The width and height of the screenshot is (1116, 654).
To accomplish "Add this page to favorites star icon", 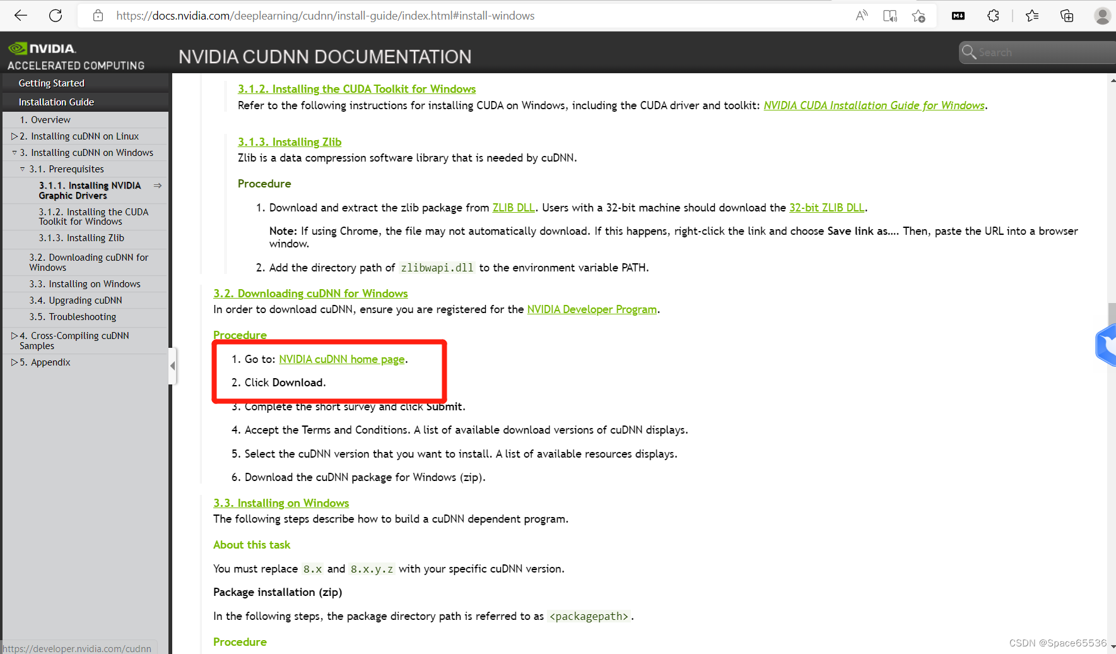I will pos(919,16).
